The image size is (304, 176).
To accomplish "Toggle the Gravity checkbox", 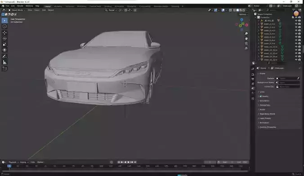I will click(x=261, y=96).
